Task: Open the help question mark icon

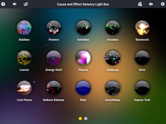Action: (3, 4)
